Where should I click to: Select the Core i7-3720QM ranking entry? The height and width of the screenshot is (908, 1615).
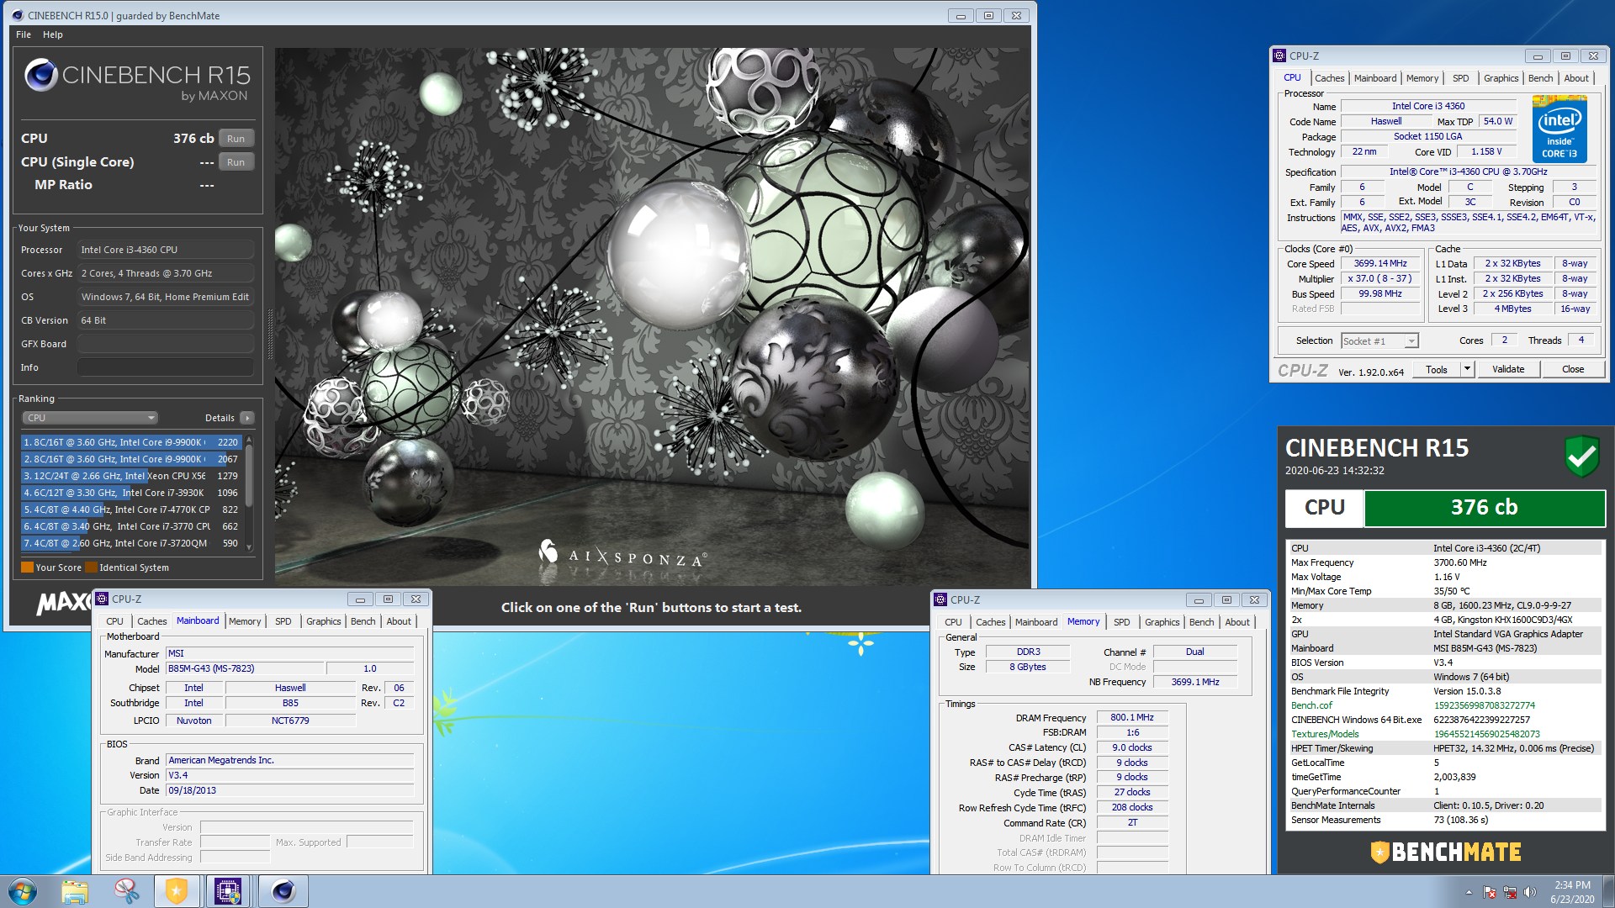tap(131, 543)
